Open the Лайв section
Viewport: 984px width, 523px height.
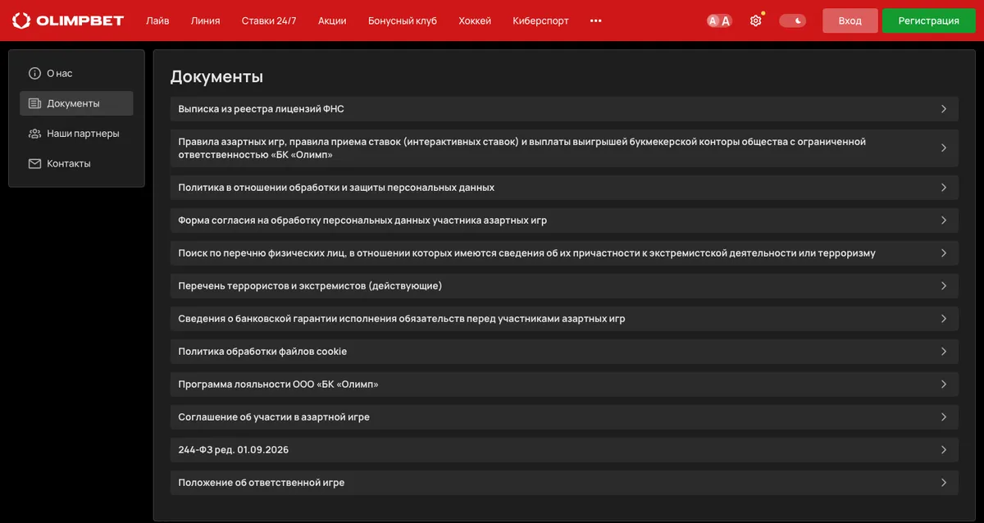tap(157, 20)
